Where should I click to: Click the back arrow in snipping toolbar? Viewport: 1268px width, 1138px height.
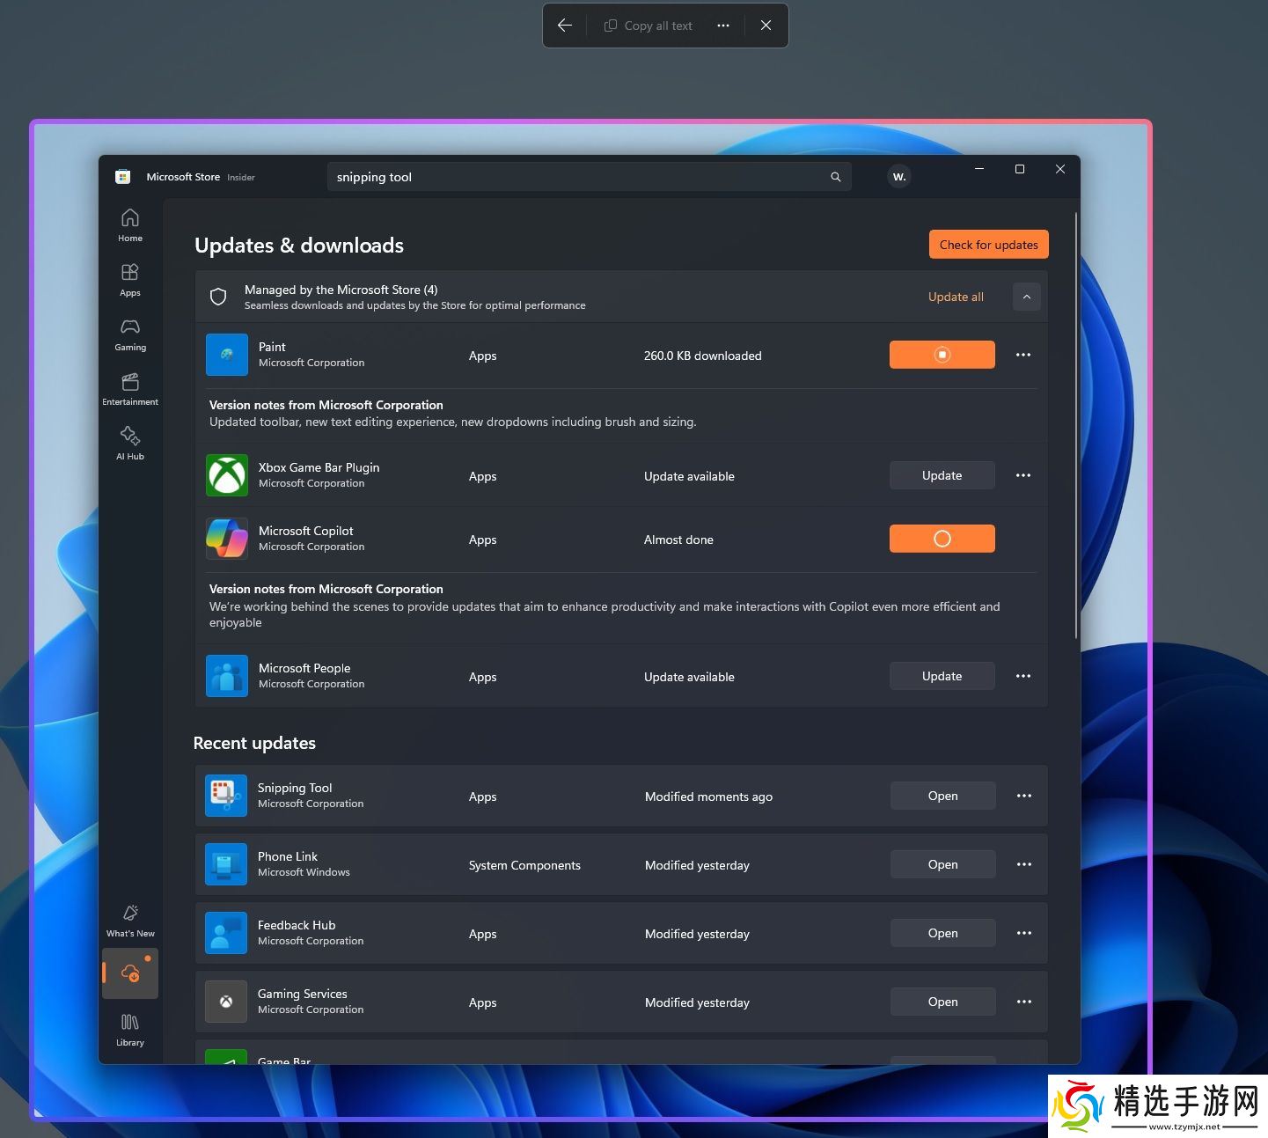[x=565, y=26]
